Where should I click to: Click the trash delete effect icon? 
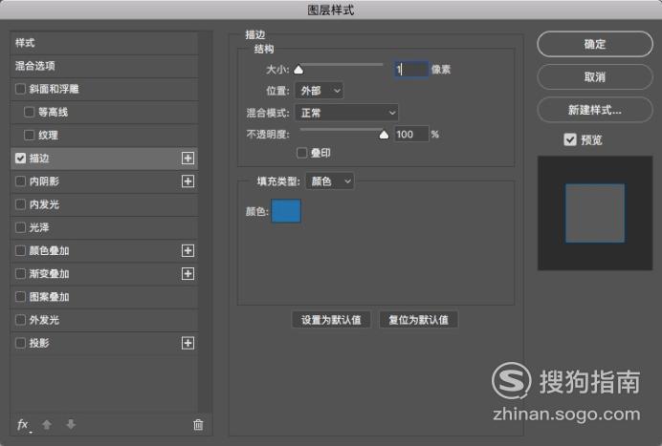coord(198,424)
